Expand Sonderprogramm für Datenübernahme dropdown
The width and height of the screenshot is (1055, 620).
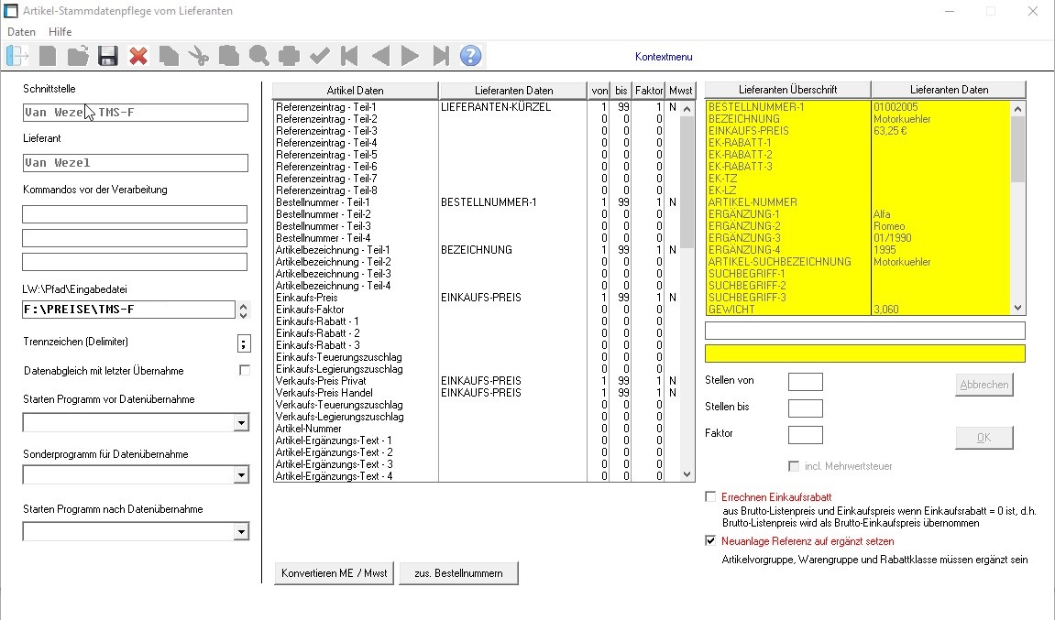[242, 475]
